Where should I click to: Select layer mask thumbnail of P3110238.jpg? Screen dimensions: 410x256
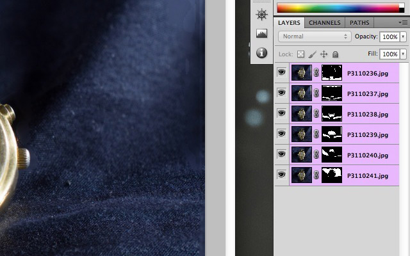point(332,114)
